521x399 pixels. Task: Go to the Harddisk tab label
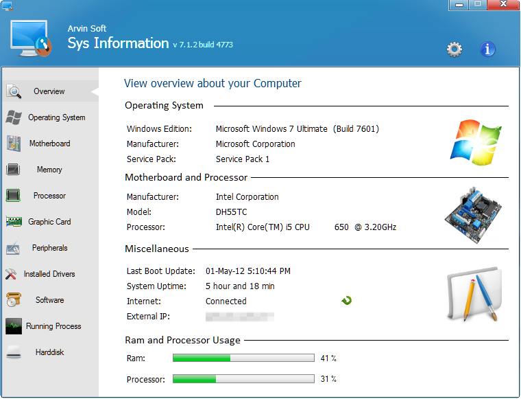49,352
